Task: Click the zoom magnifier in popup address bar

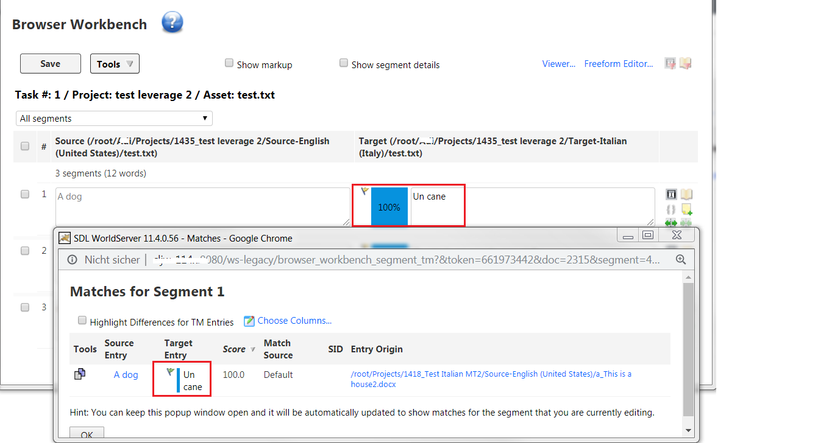Action: [x=681, y=260]
